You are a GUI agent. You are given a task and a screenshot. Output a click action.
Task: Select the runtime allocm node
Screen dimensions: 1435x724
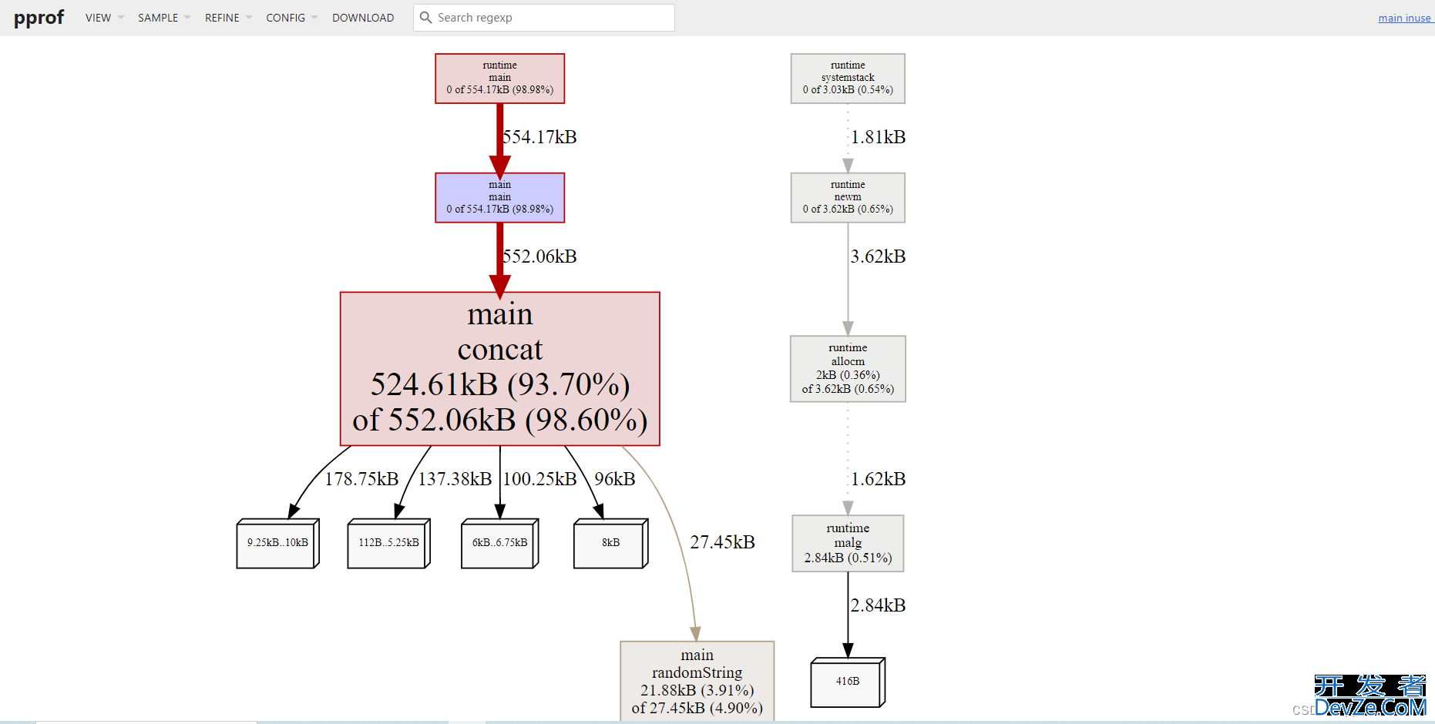[x=848, y=369]
